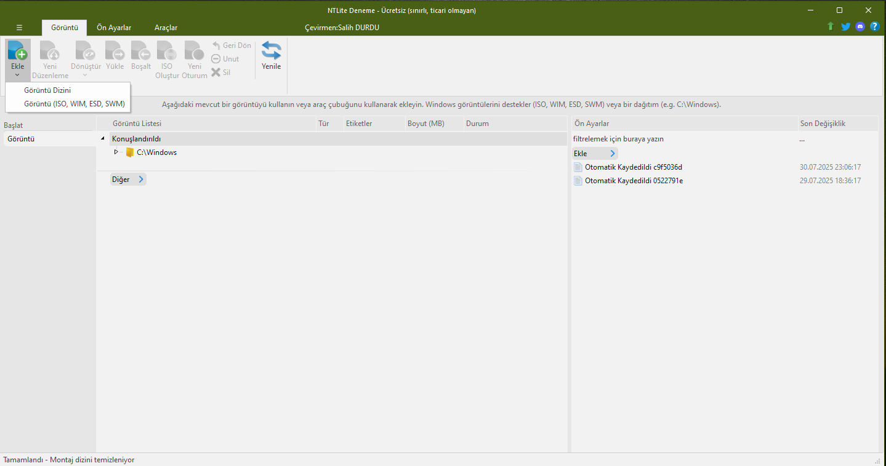Click the Etiketler column header

pos(374,124)
